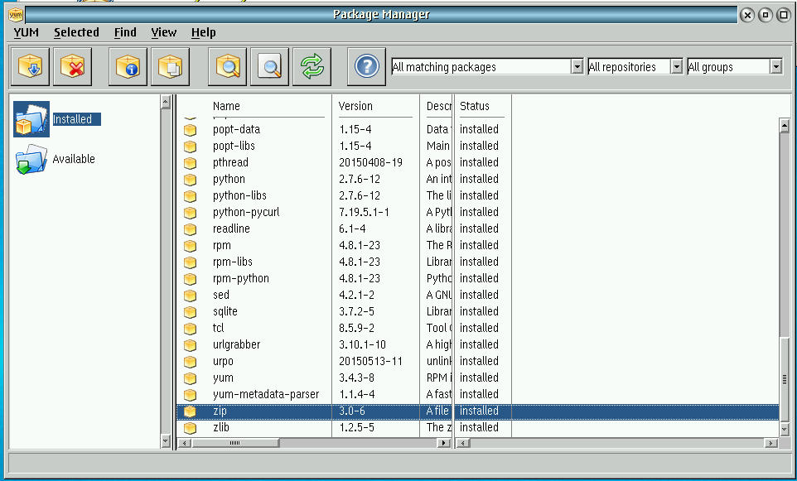Click the package files list icon
Viewport: 797px width, 481px height.
(x=171, y=67)
